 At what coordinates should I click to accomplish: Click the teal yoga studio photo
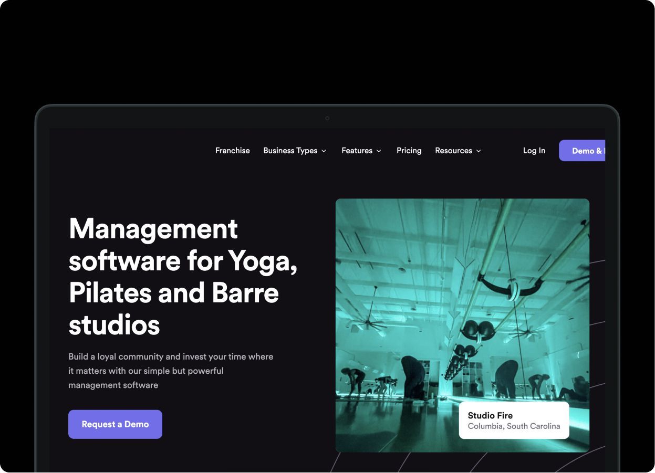[x=462, y=299]
